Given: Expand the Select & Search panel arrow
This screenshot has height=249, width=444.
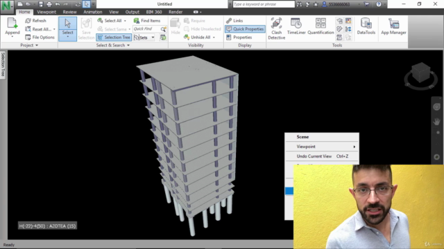Looking at the screenshot, I should coord(128,45).
